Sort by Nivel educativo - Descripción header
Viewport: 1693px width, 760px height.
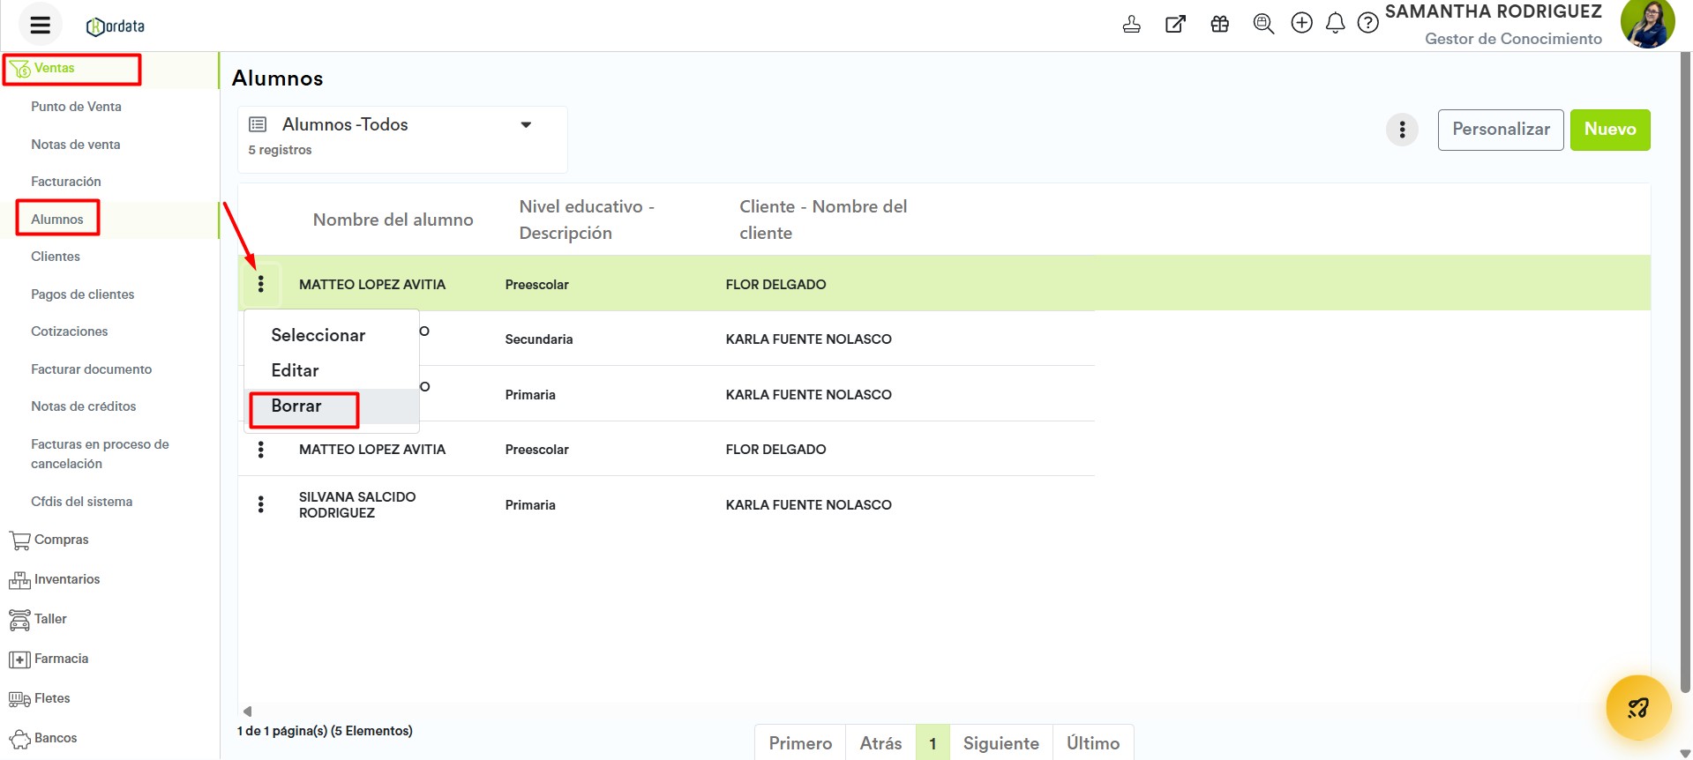click(x=587, y=220)
